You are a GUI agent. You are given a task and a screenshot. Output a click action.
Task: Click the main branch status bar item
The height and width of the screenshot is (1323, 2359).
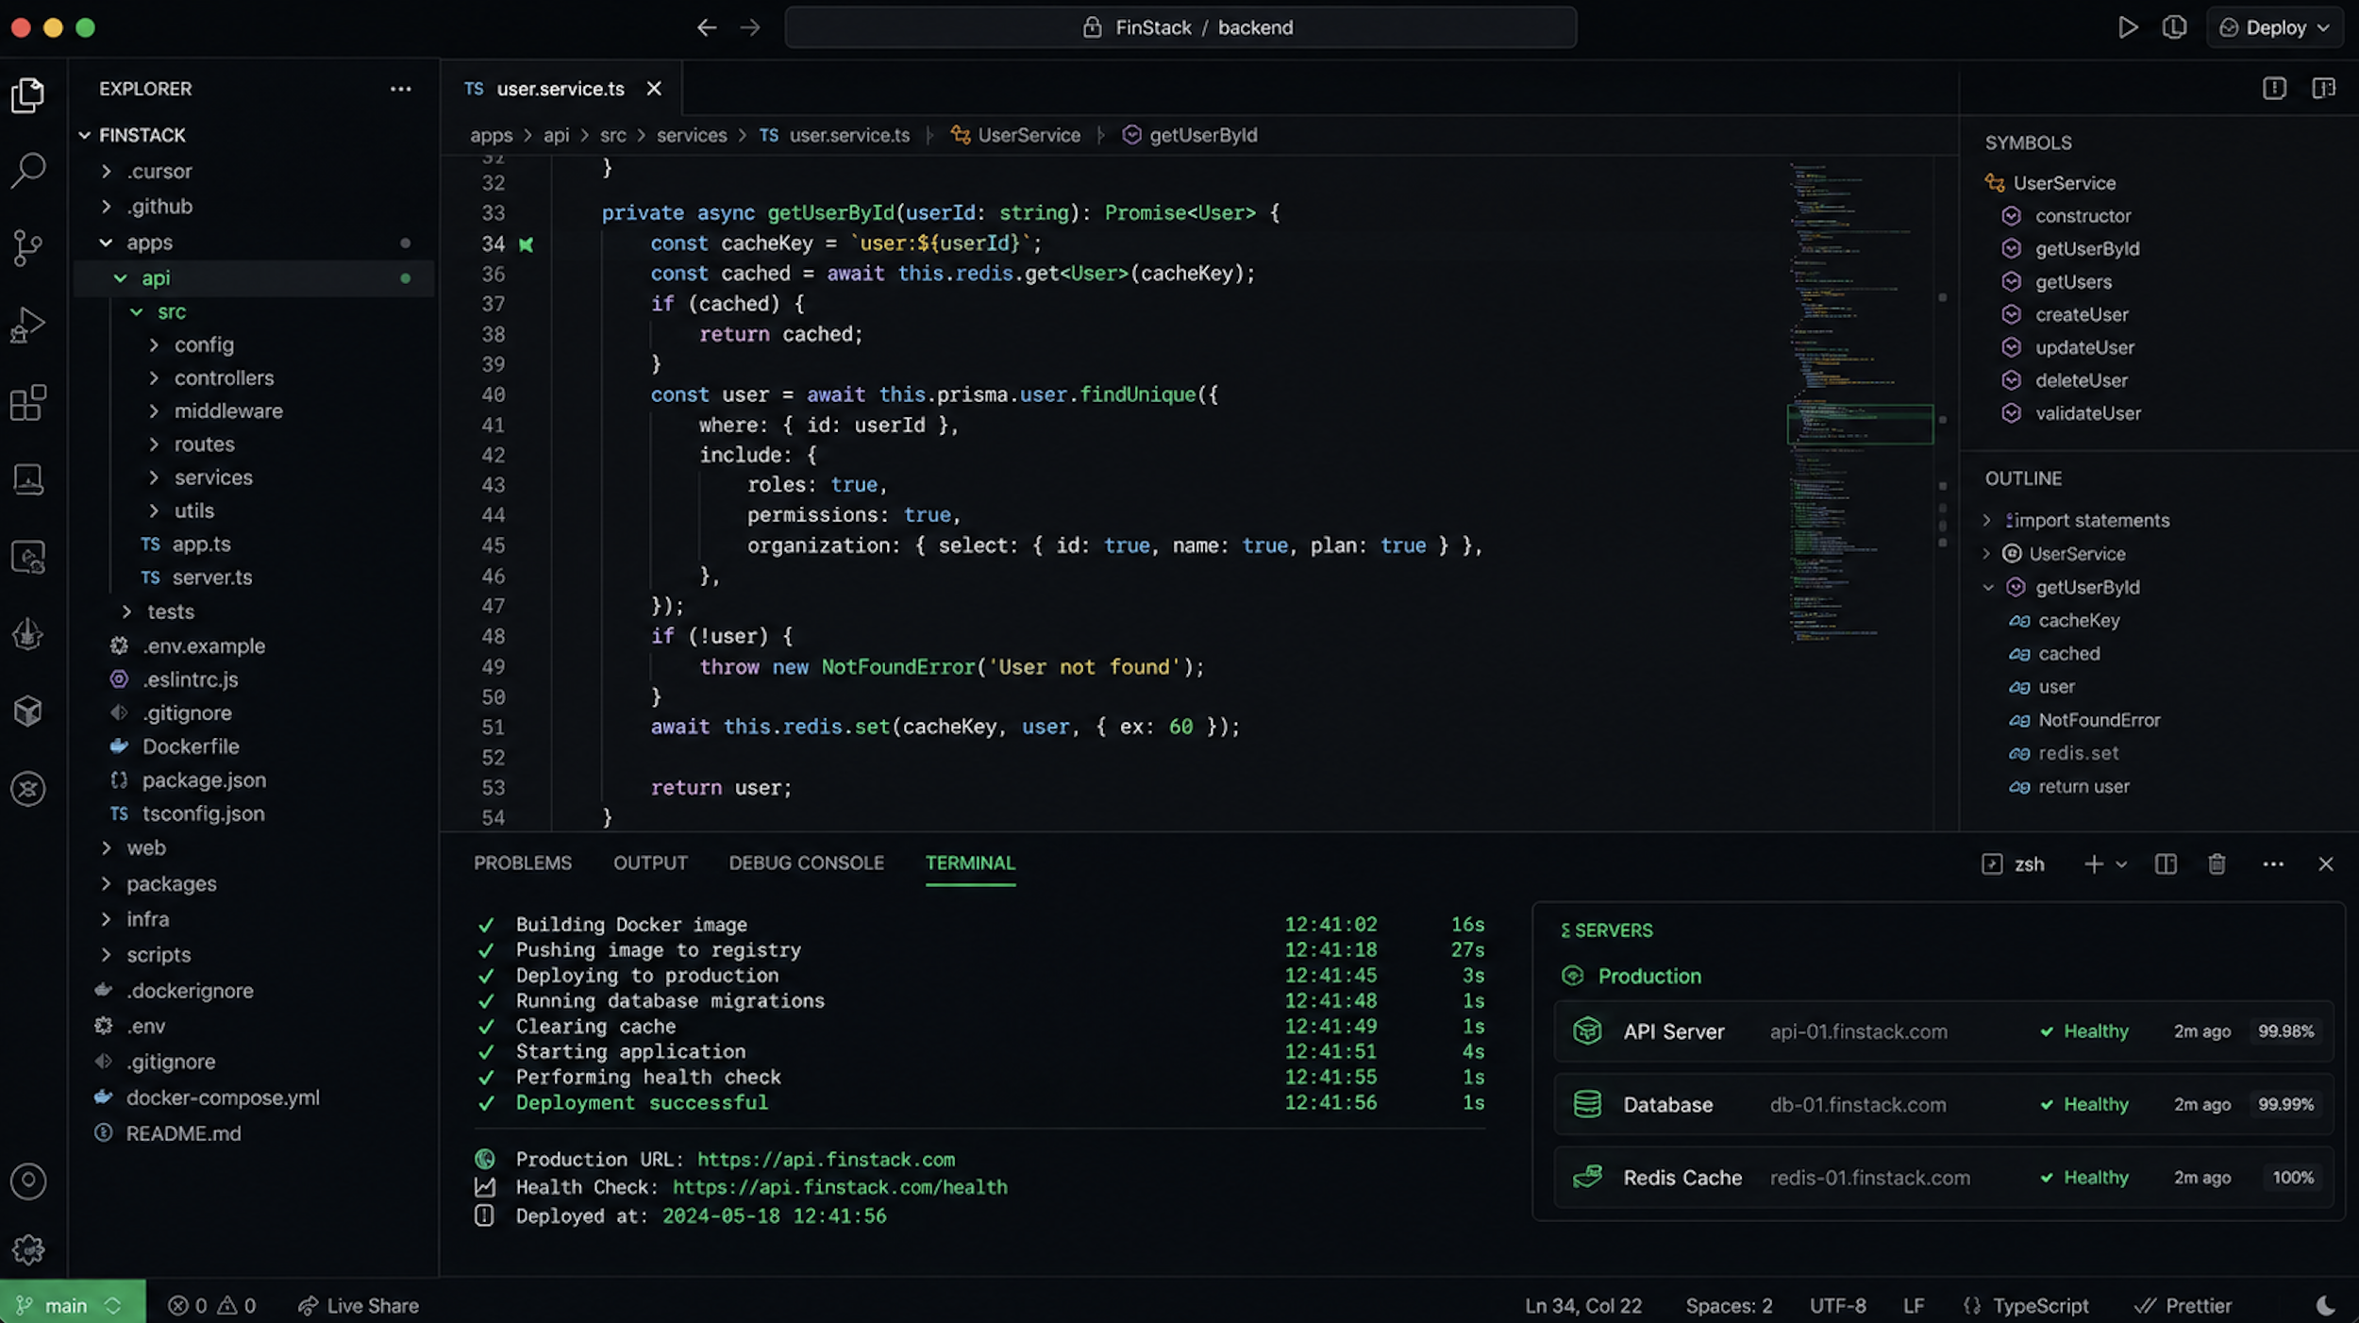coord(72,1305)
